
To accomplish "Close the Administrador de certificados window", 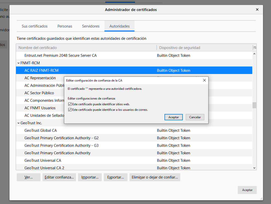I will point(257,9).
